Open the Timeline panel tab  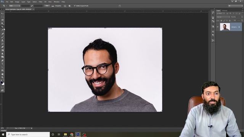[x=3, y=131]
